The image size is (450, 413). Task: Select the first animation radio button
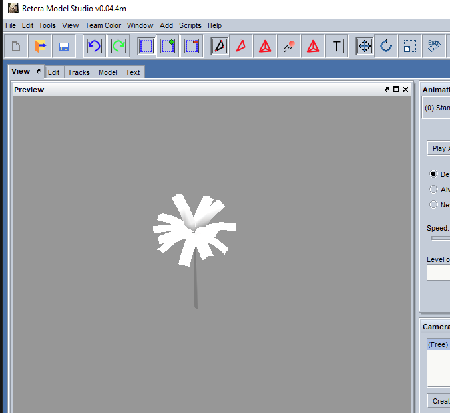coord(434,174)
